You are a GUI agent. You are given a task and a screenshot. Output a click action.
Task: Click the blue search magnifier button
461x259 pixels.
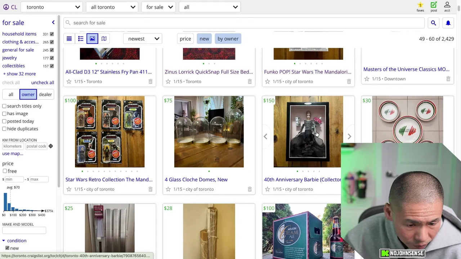tap(433, 23)
